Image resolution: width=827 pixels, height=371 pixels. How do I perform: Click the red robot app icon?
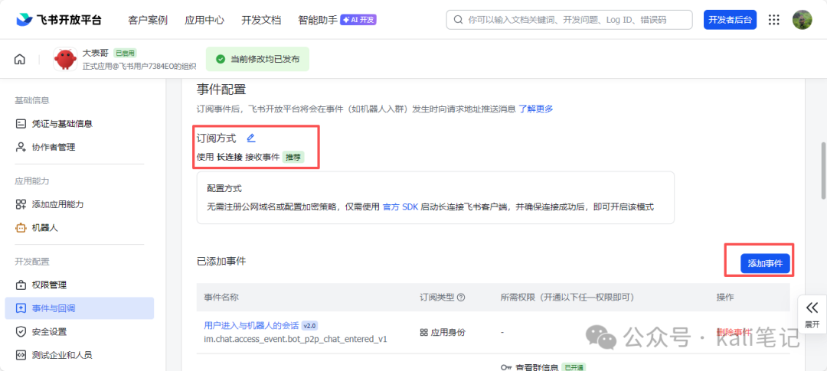pos(66,59)
